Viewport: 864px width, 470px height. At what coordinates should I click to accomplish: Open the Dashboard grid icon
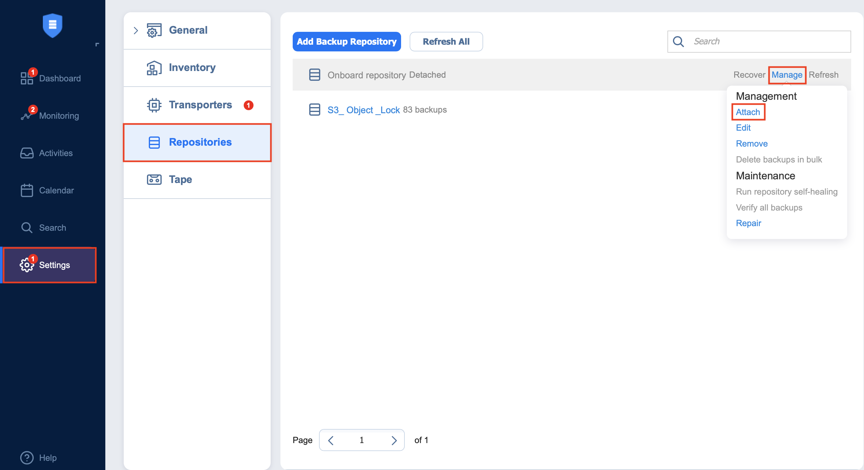pyautogui.click(x=27, y=78)
